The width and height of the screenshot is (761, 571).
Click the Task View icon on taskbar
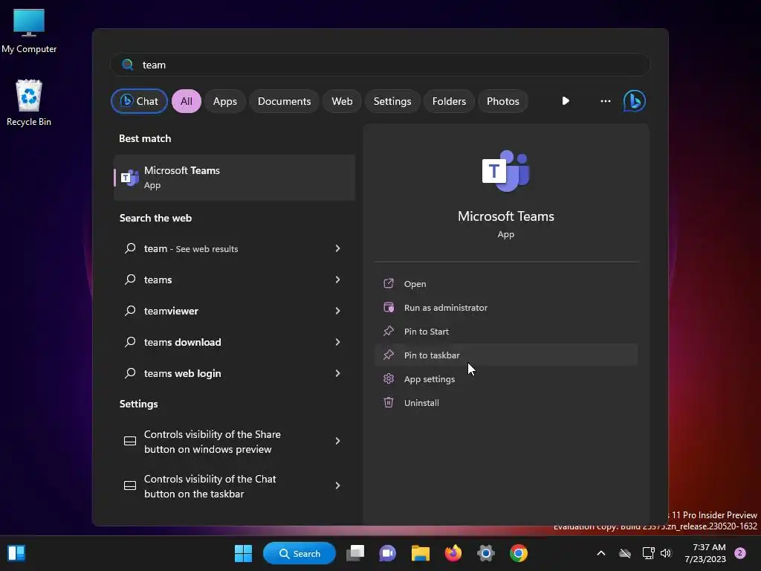coord(355,553)
